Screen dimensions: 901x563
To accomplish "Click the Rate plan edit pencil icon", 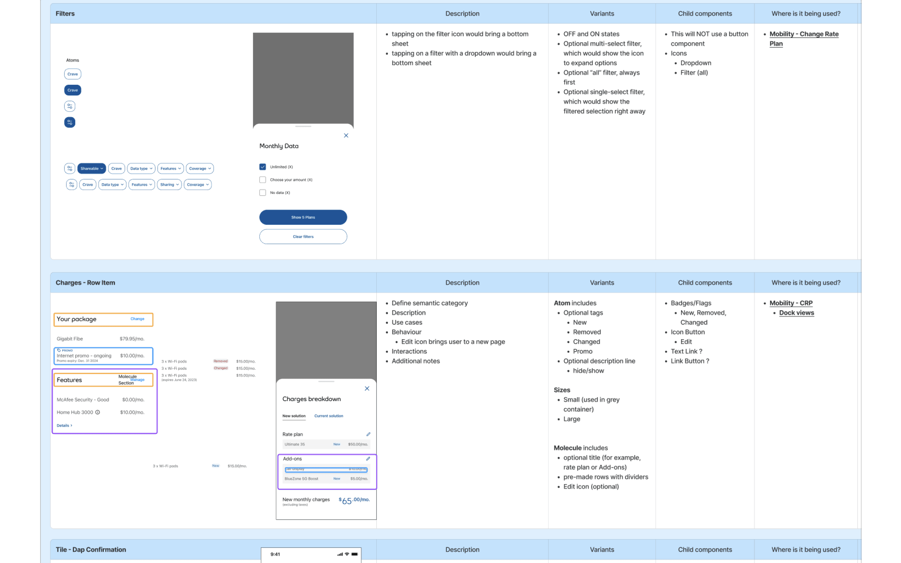I will (368, 434).
